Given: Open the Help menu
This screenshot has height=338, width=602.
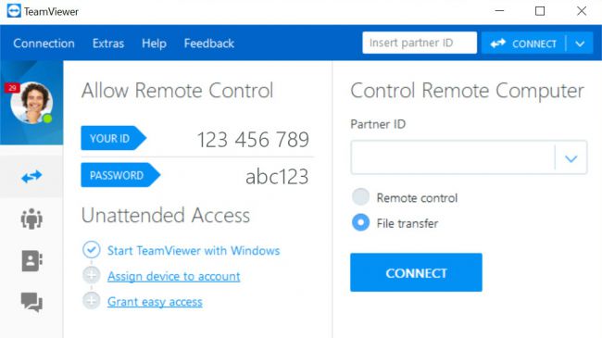Looking at the screenshot, I should [x=154, y=44].
